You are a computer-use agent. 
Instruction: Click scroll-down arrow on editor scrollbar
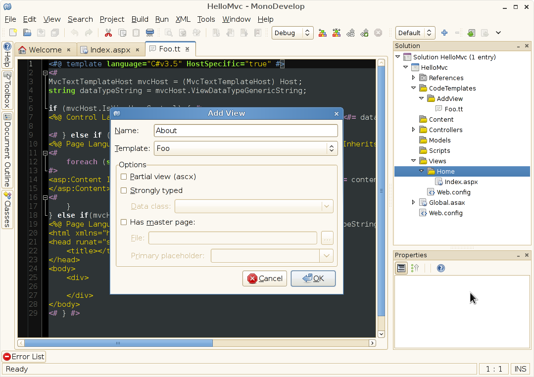click(x=382, y=334)
